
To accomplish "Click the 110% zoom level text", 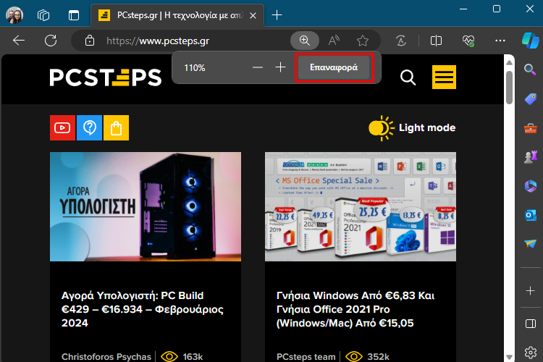I will click(x=195, y=67).
